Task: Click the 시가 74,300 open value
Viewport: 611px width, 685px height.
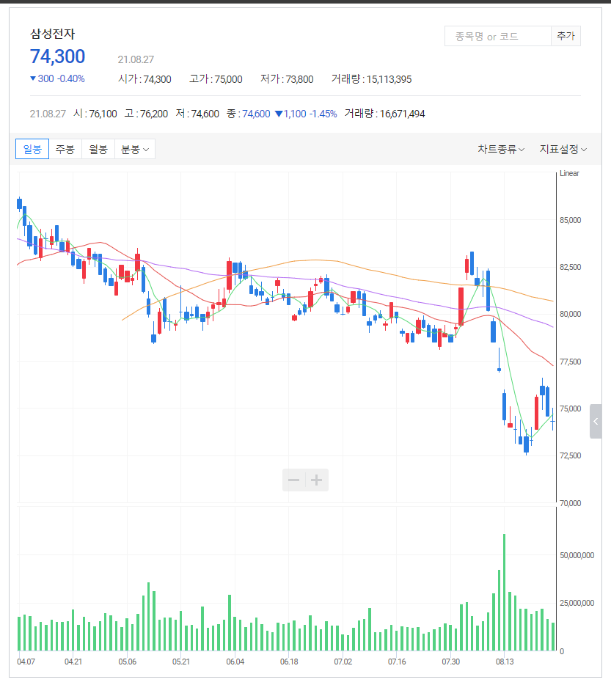Action: point(144,79)
